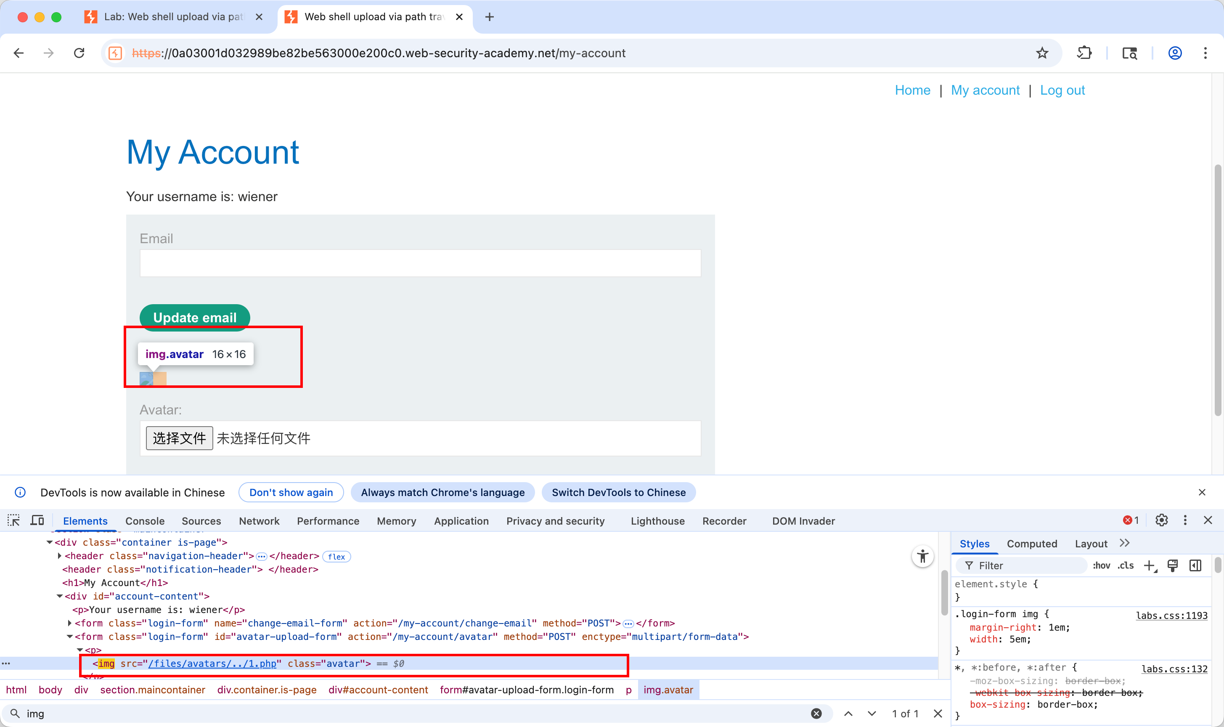Open the Computed styles tab
Image resolution: width=1224 pixels, height=727 pixels.
point(1031,544)
